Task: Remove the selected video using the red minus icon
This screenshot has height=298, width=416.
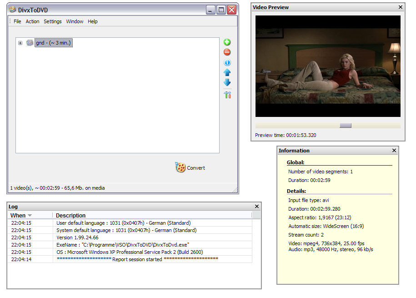Action: pos(227,52)
